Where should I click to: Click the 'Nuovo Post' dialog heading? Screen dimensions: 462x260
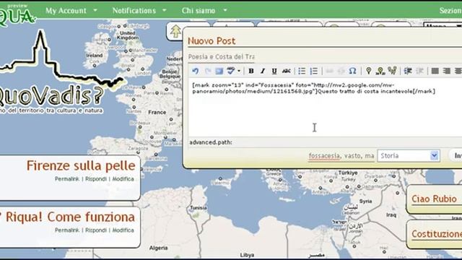pos(212,41)
